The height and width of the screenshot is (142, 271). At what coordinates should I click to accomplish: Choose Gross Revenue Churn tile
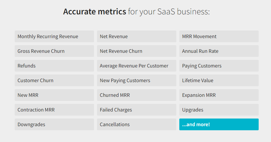point(54,51)
